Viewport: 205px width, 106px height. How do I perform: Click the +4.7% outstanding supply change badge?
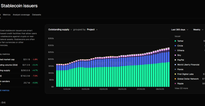35,70
